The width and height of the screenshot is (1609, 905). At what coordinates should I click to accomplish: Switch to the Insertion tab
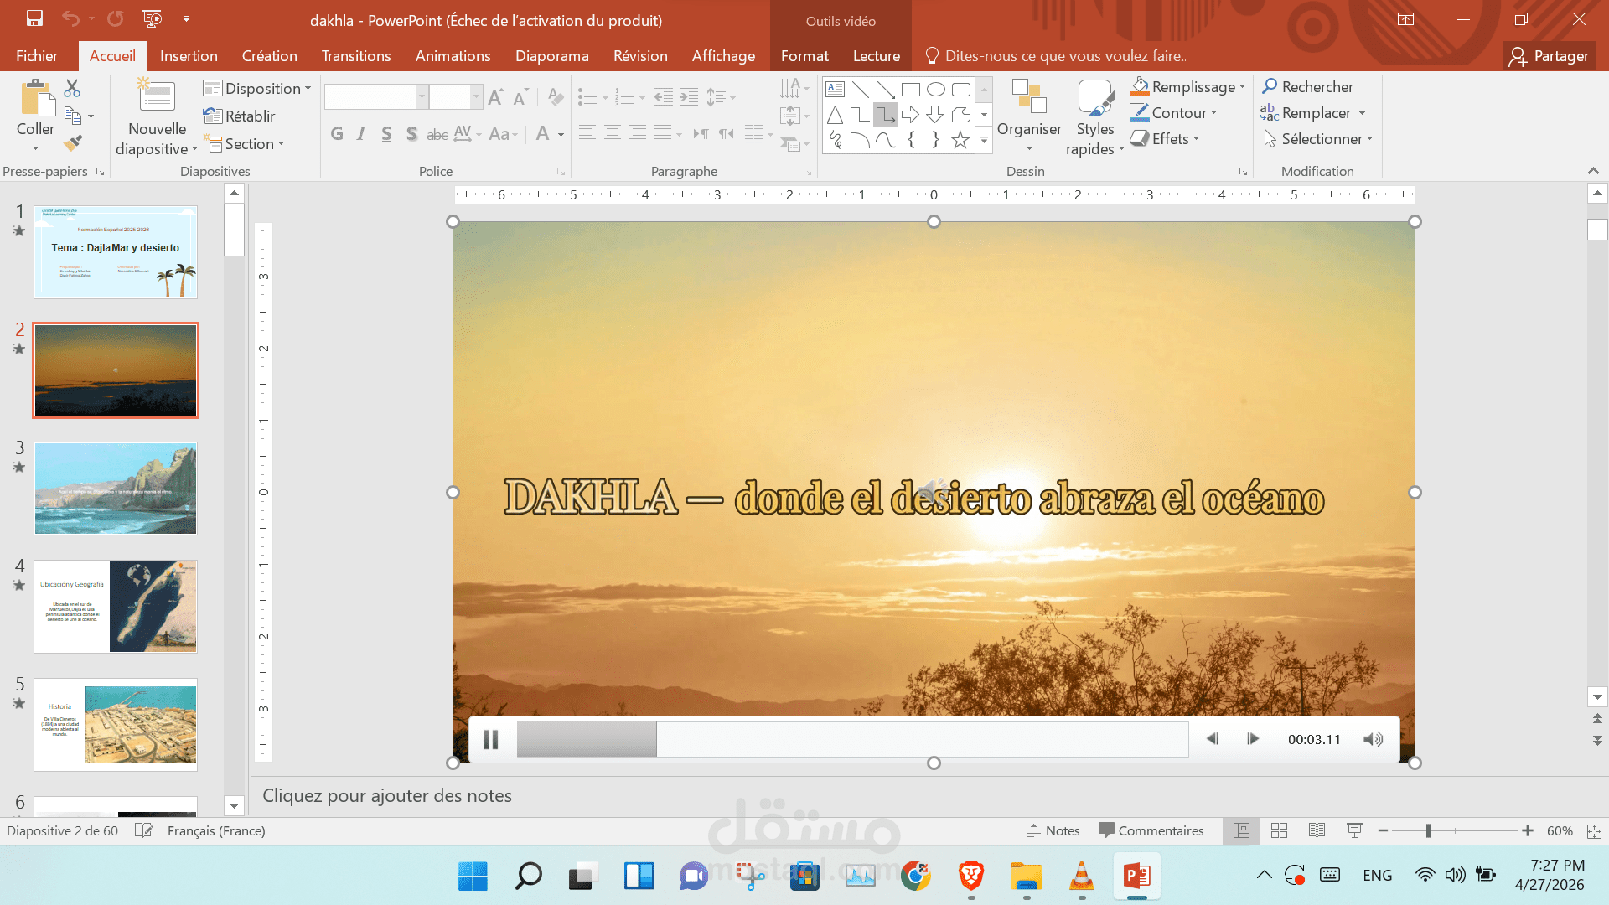(189, 56)
